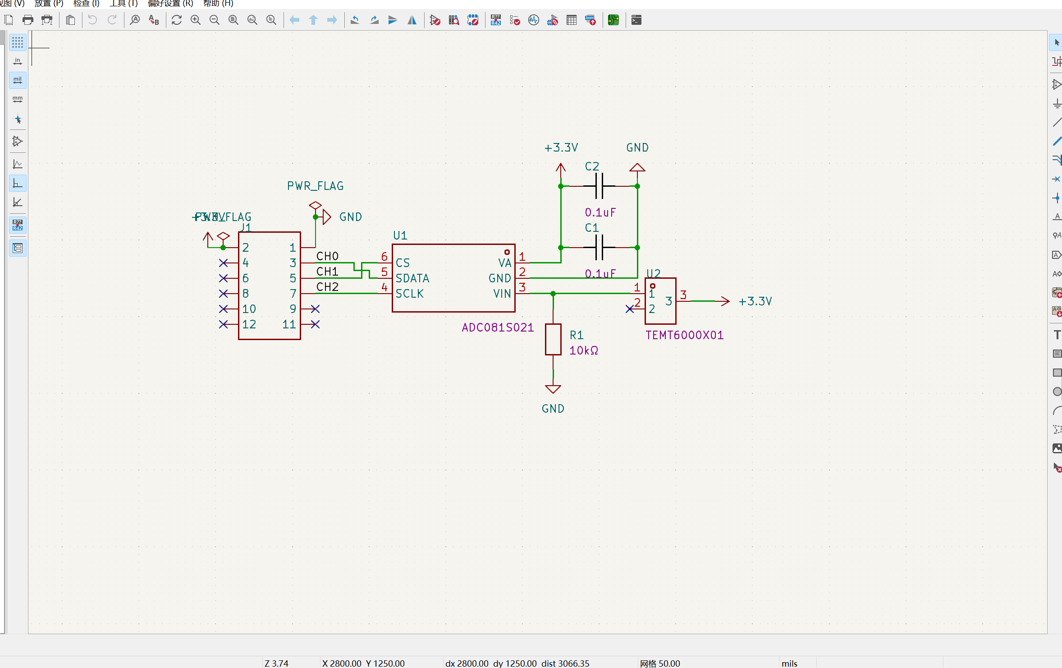Open the 检查 (I) menu
1062x668 pixels.
[x=86, y=4]
